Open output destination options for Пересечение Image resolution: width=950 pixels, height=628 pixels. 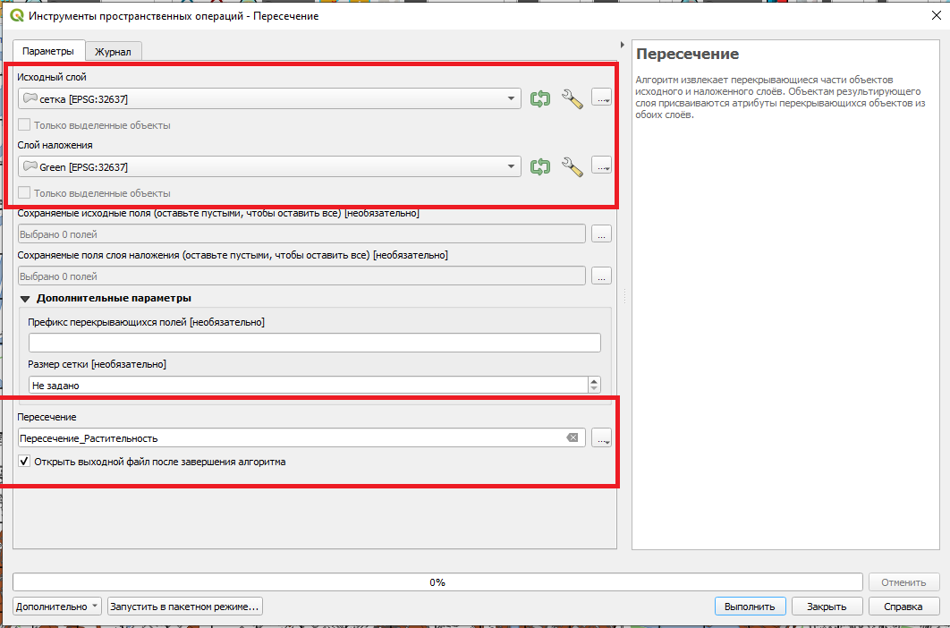coord(601,438)
